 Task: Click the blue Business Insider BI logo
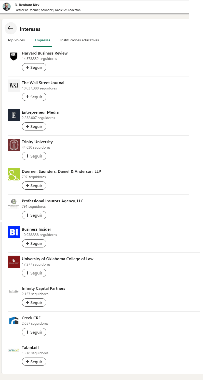pyautogui.click(x=14, y=232)
